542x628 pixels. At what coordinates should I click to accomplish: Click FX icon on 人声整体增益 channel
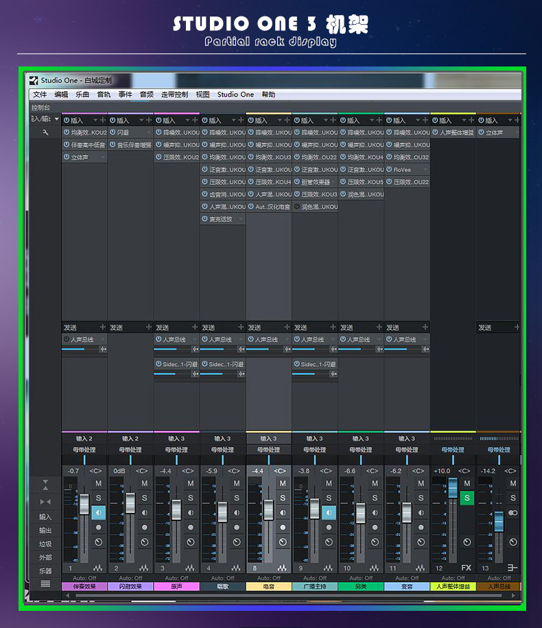pyautogui.click(x=467, y=568)
